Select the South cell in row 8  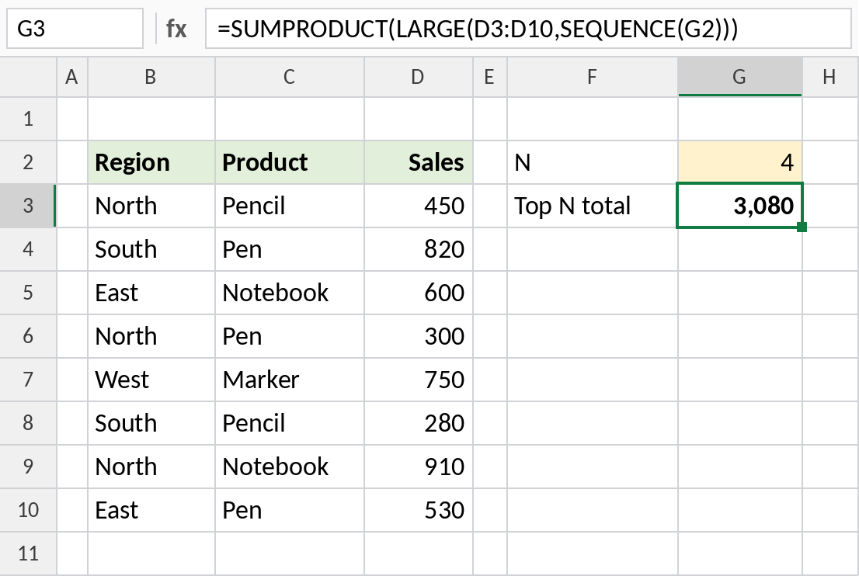151,423
